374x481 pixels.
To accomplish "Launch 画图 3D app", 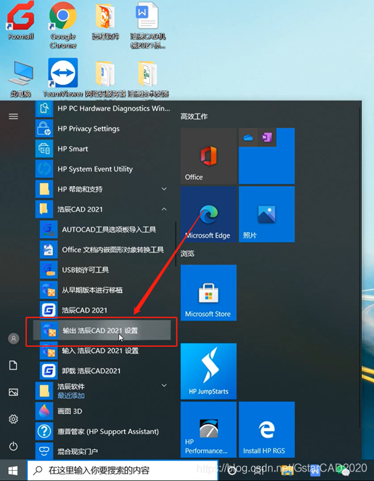I will click(x=104, y=411).
